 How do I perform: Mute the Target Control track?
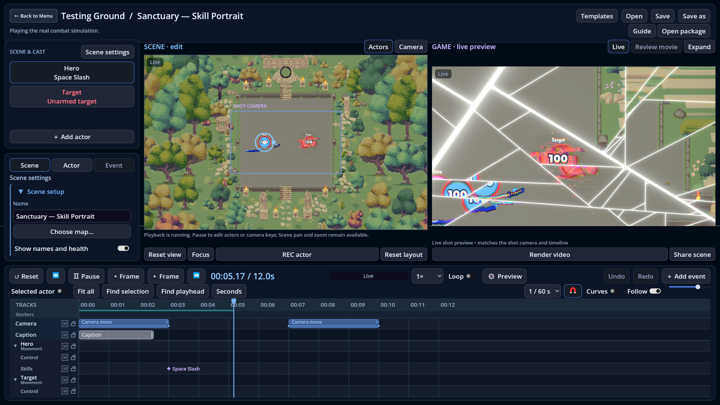[65, 391]
